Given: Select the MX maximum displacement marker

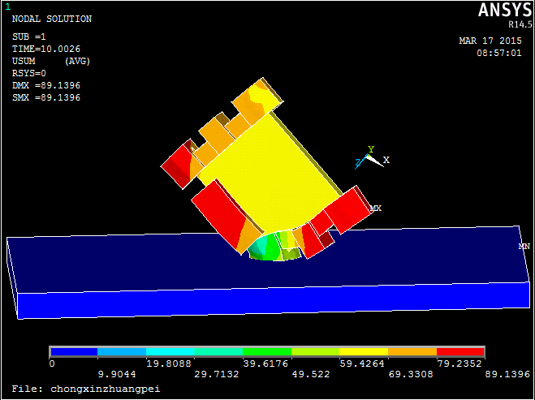Looking at the screenshot, I should [375, 209].
